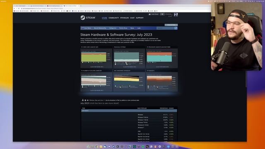Open the 'Windows, Mac and Linux' platform dropdown
Image resolution: width=265 pixels, height=149 pixels.
[96, 100]
